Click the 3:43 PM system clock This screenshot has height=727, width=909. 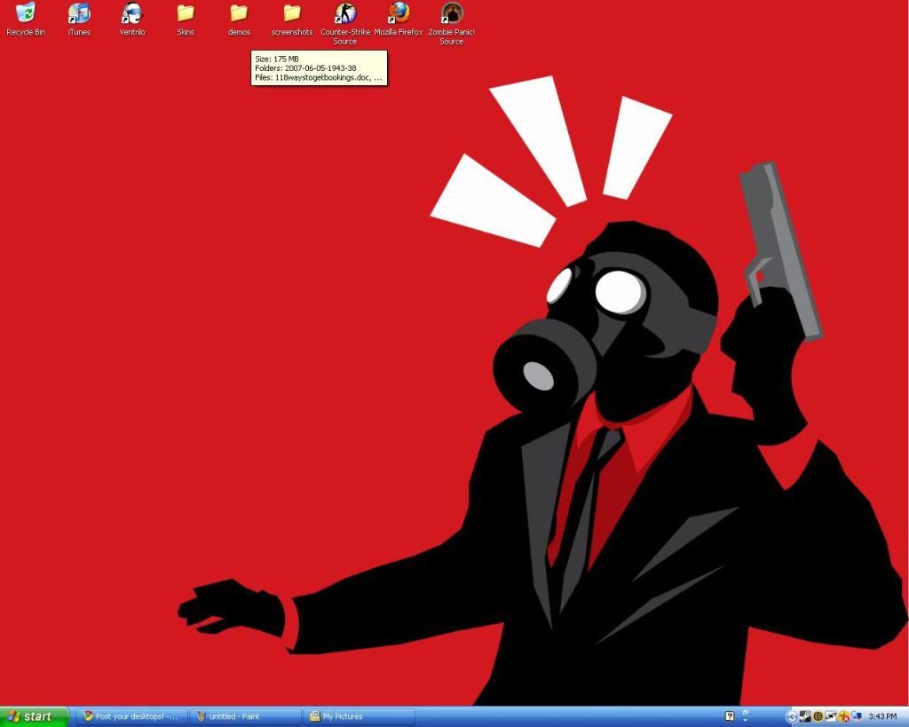tap(882, 716)
